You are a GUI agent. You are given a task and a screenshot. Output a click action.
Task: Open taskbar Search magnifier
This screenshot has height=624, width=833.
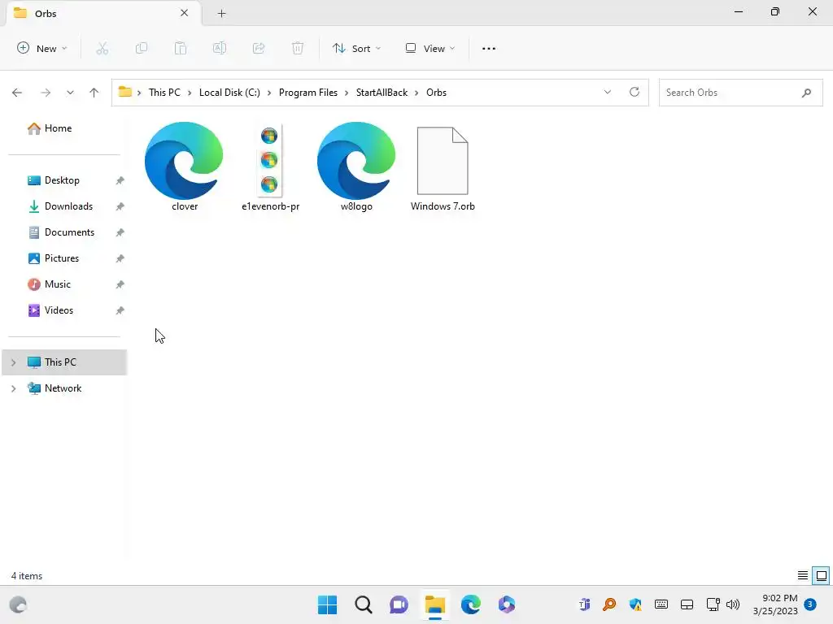point(364,604)
